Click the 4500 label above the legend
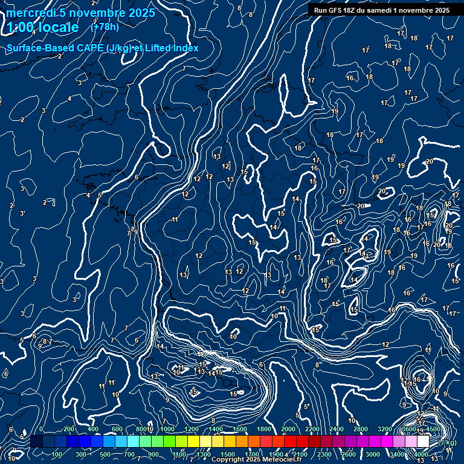The image size is (464, 464). click(433, 429)
